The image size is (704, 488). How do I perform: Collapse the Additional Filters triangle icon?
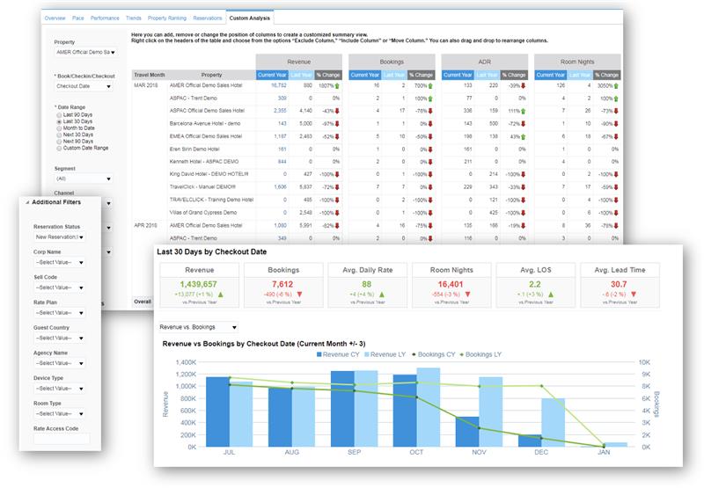point(26,202)
